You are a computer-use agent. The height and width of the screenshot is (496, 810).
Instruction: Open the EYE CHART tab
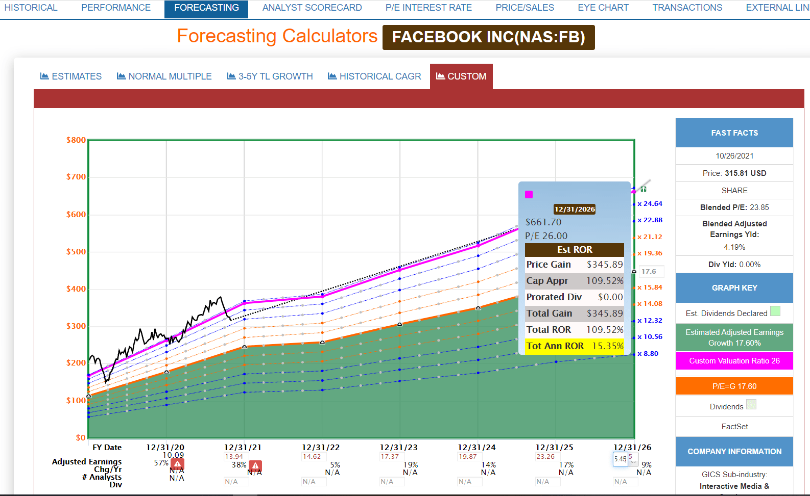(603, 8)
